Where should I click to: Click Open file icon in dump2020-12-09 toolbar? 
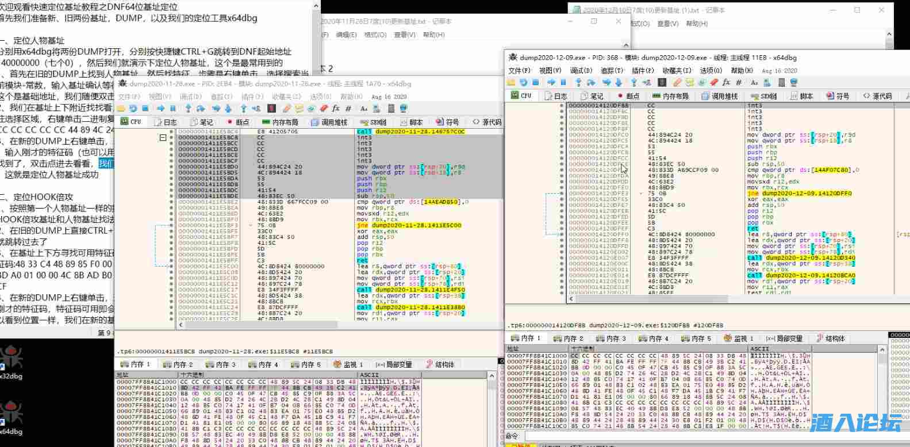pos(512,83)
